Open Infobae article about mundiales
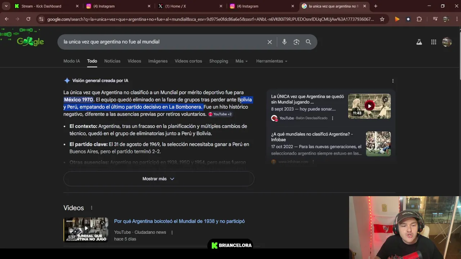Screen dimensions: 461x259 tap(312, 137)
